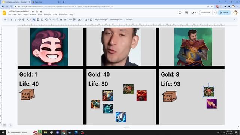Open grid view at bottom left

pyautogui.click(x=4, y=126)
